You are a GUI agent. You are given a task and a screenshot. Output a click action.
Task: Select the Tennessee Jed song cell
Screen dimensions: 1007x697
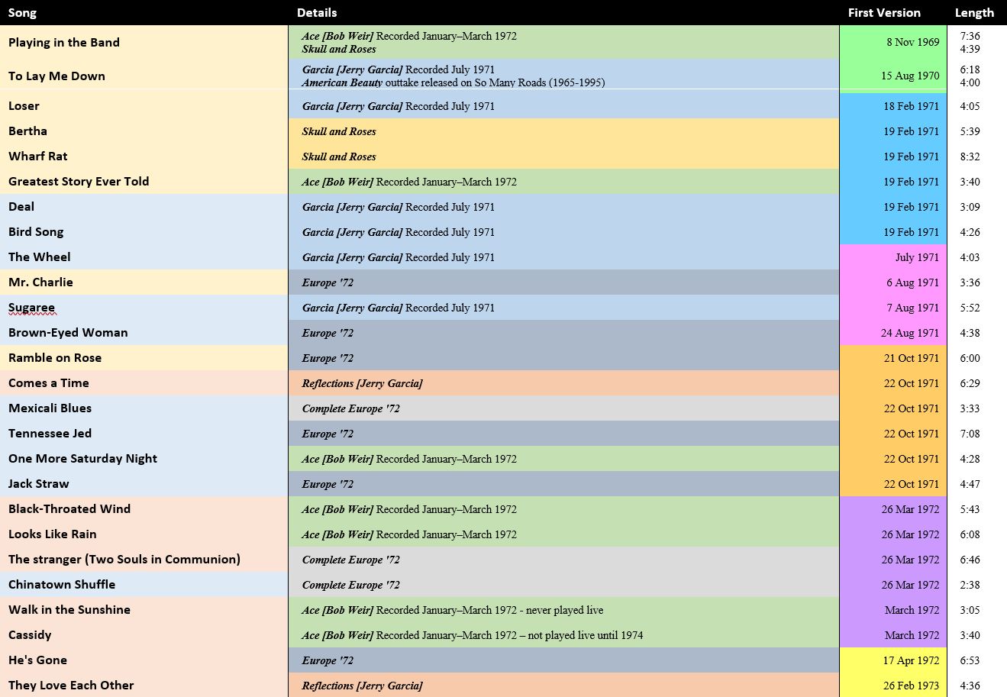pos(144,433)
